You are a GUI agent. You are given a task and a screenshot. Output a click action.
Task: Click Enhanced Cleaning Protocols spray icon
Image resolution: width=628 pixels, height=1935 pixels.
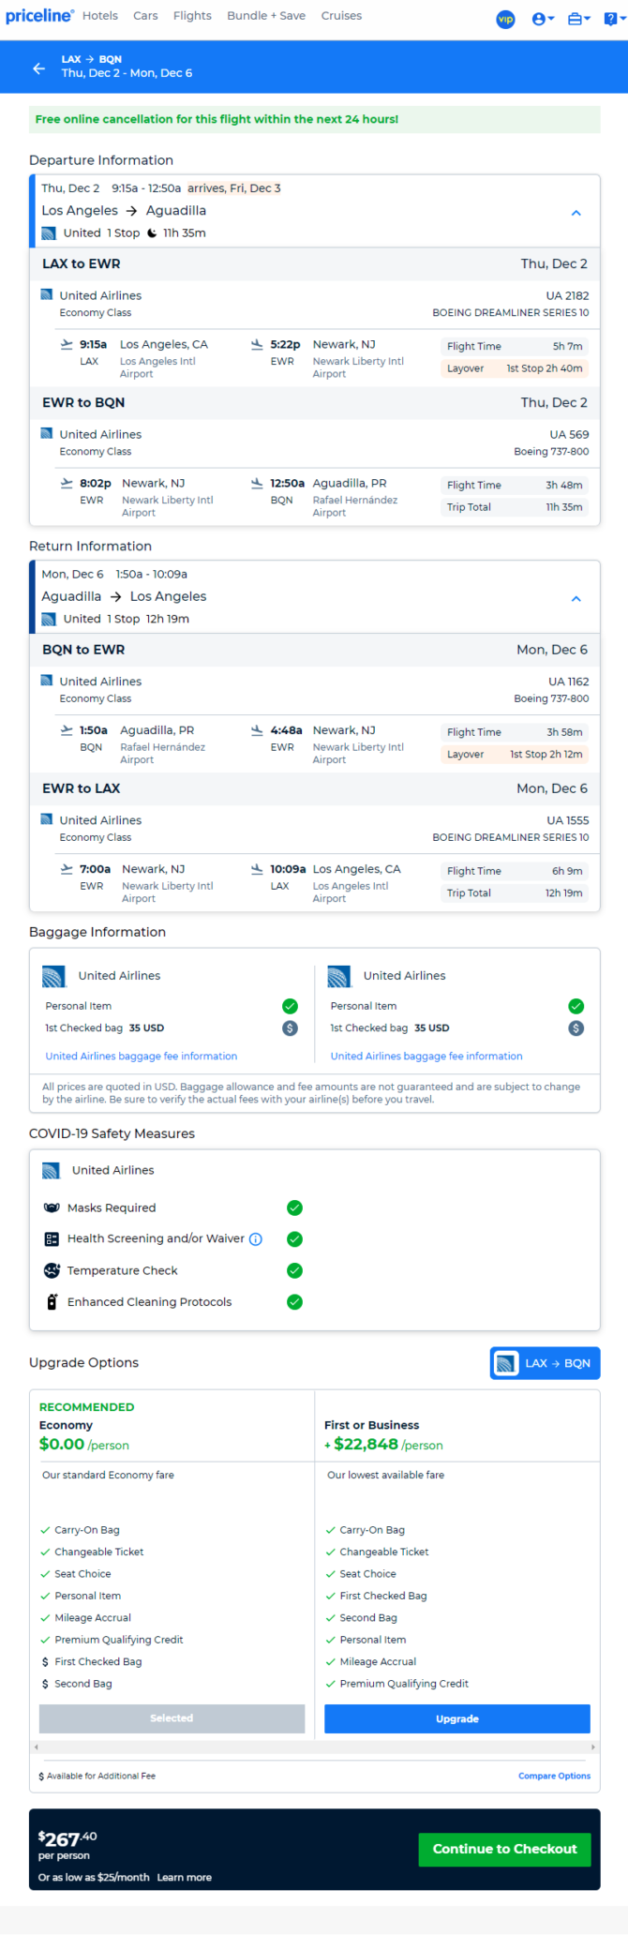pyautogui.click(x=52, y=1302)
